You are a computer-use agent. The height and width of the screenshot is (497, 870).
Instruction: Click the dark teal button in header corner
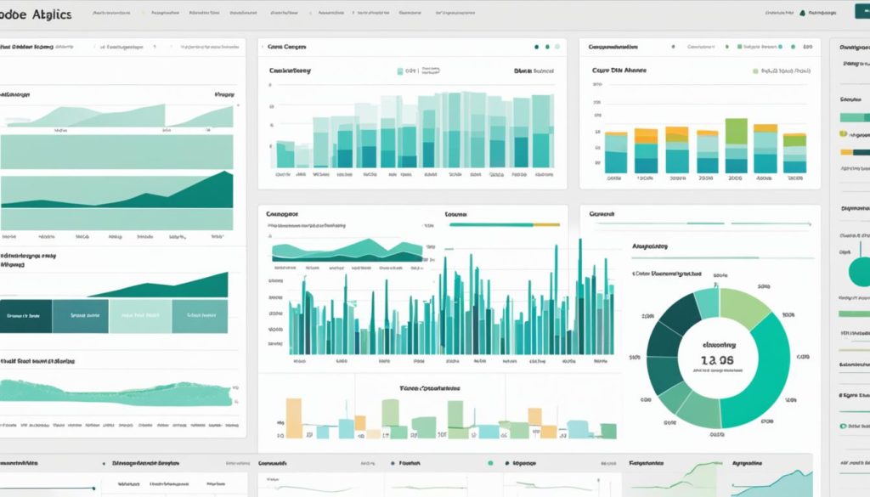pyautogui.click(x=863, y=12)
